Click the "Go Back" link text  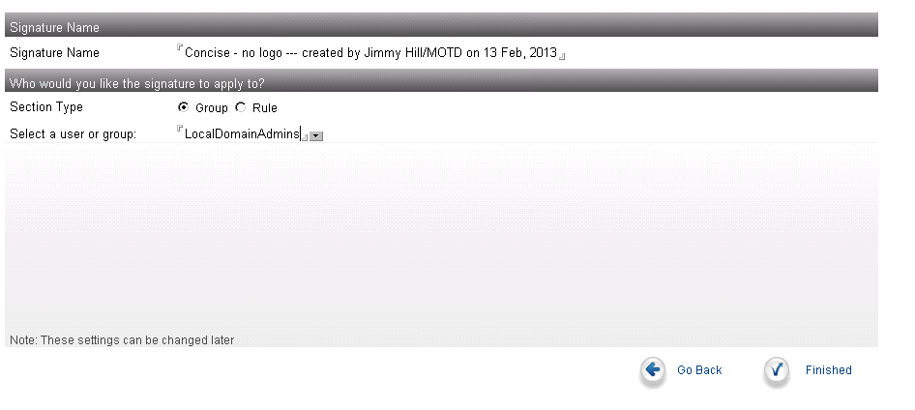699,370
